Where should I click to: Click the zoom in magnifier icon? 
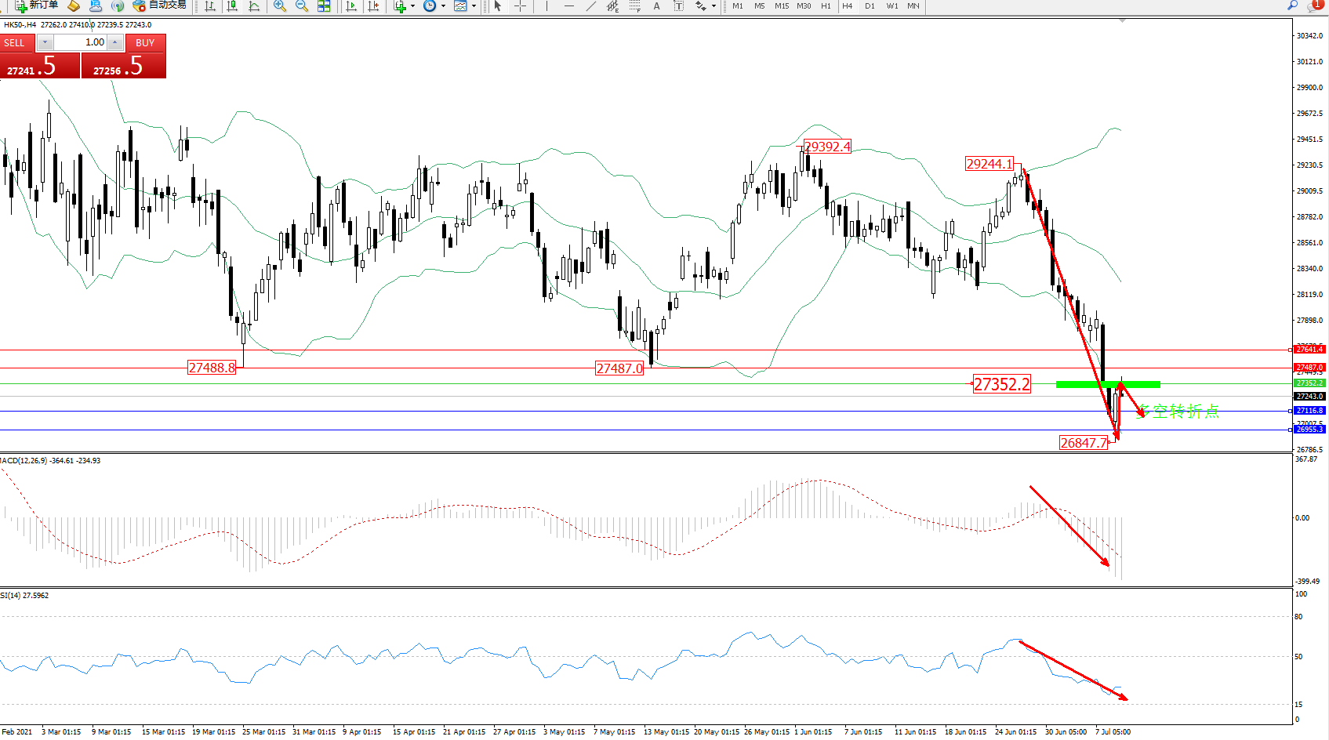tap(279, 6)
